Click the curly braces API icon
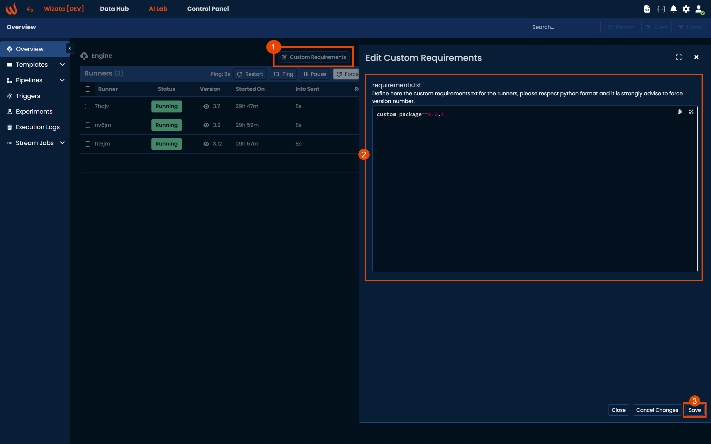 click(x=661, y=9)
